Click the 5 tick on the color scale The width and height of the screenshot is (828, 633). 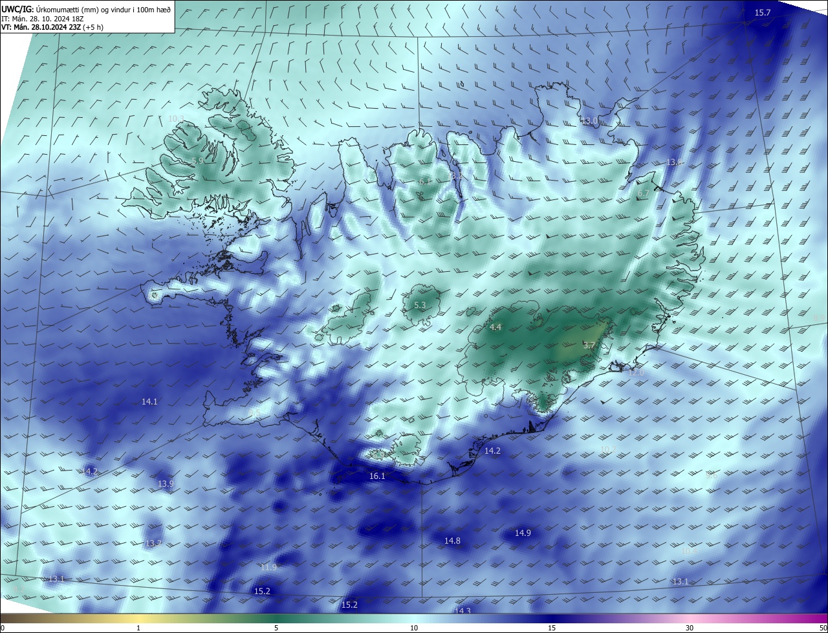[276, 628]
